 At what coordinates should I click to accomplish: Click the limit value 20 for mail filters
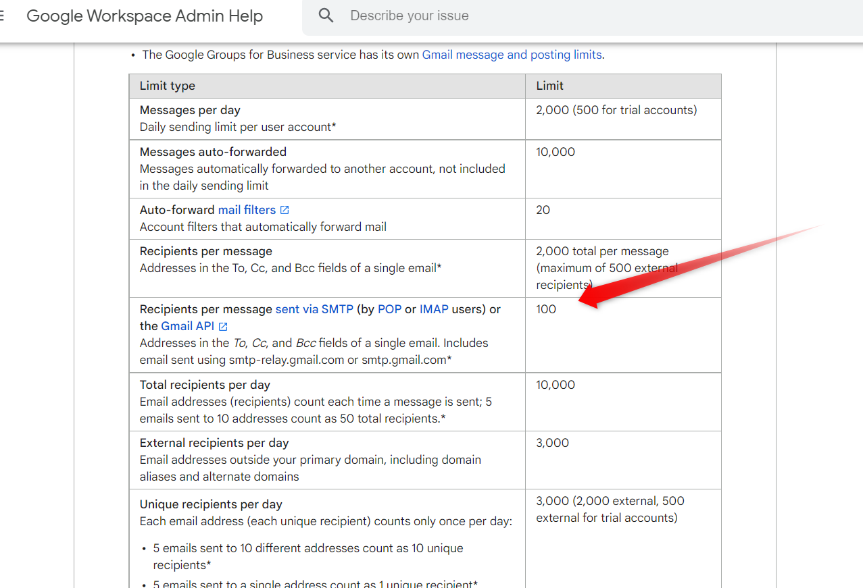[543, 210]
